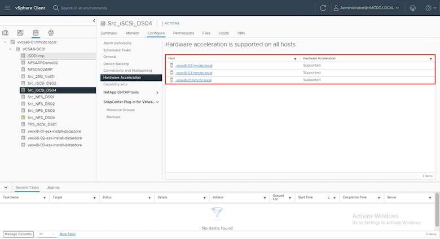Click the Manage Columns button
Viewport: 440px width, 239px height.
[x=17, y=234]
